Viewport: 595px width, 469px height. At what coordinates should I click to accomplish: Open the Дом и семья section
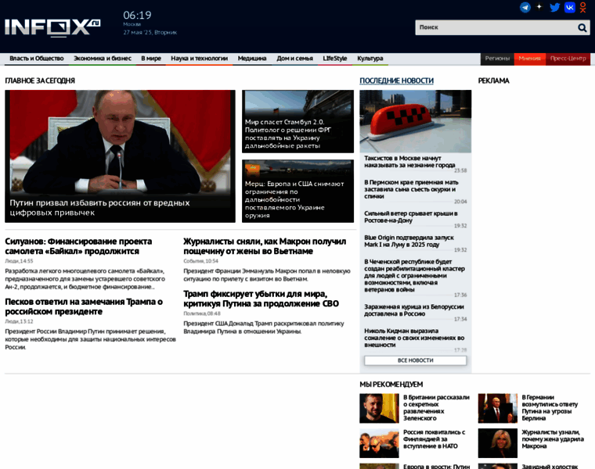295,59
